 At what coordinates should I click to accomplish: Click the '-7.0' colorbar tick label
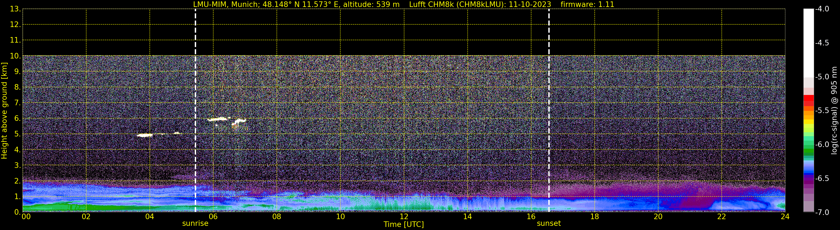[x=822, y=212]
